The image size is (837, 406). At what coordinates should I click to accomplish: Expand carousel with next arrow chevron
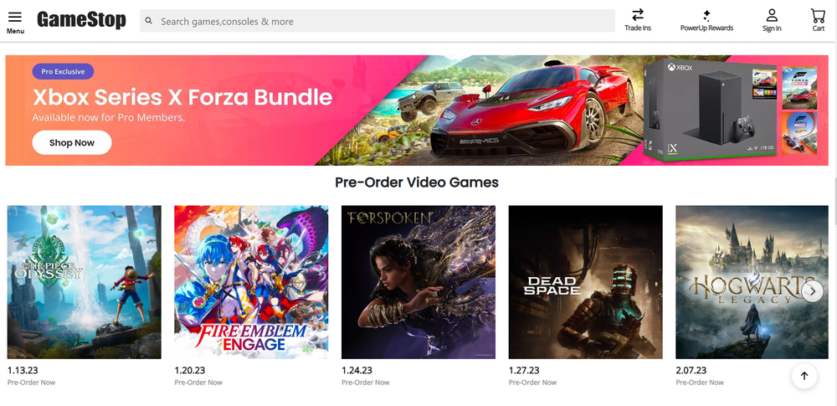(812, 290)
